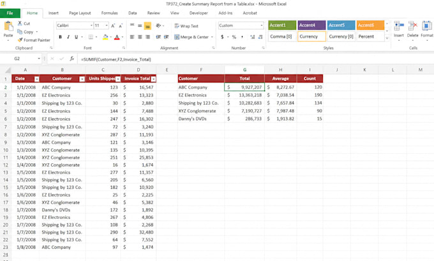Open text orientation options

pos(160,26)
